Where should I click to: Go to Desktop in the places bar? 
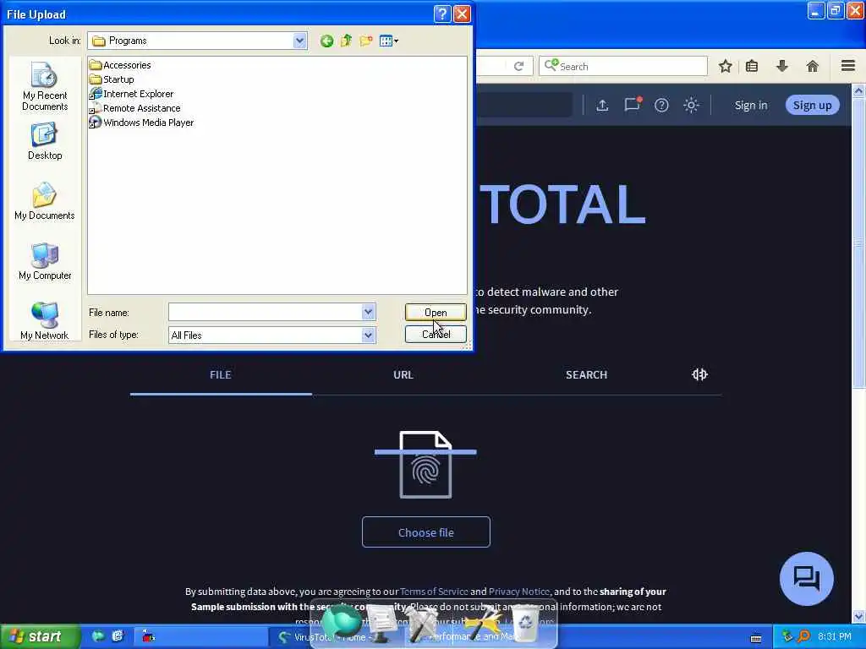click(x=45, y=142)
